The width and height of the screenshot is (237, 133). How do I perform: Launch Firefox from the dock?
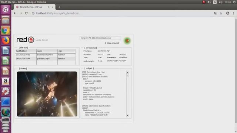pos(6,40)
